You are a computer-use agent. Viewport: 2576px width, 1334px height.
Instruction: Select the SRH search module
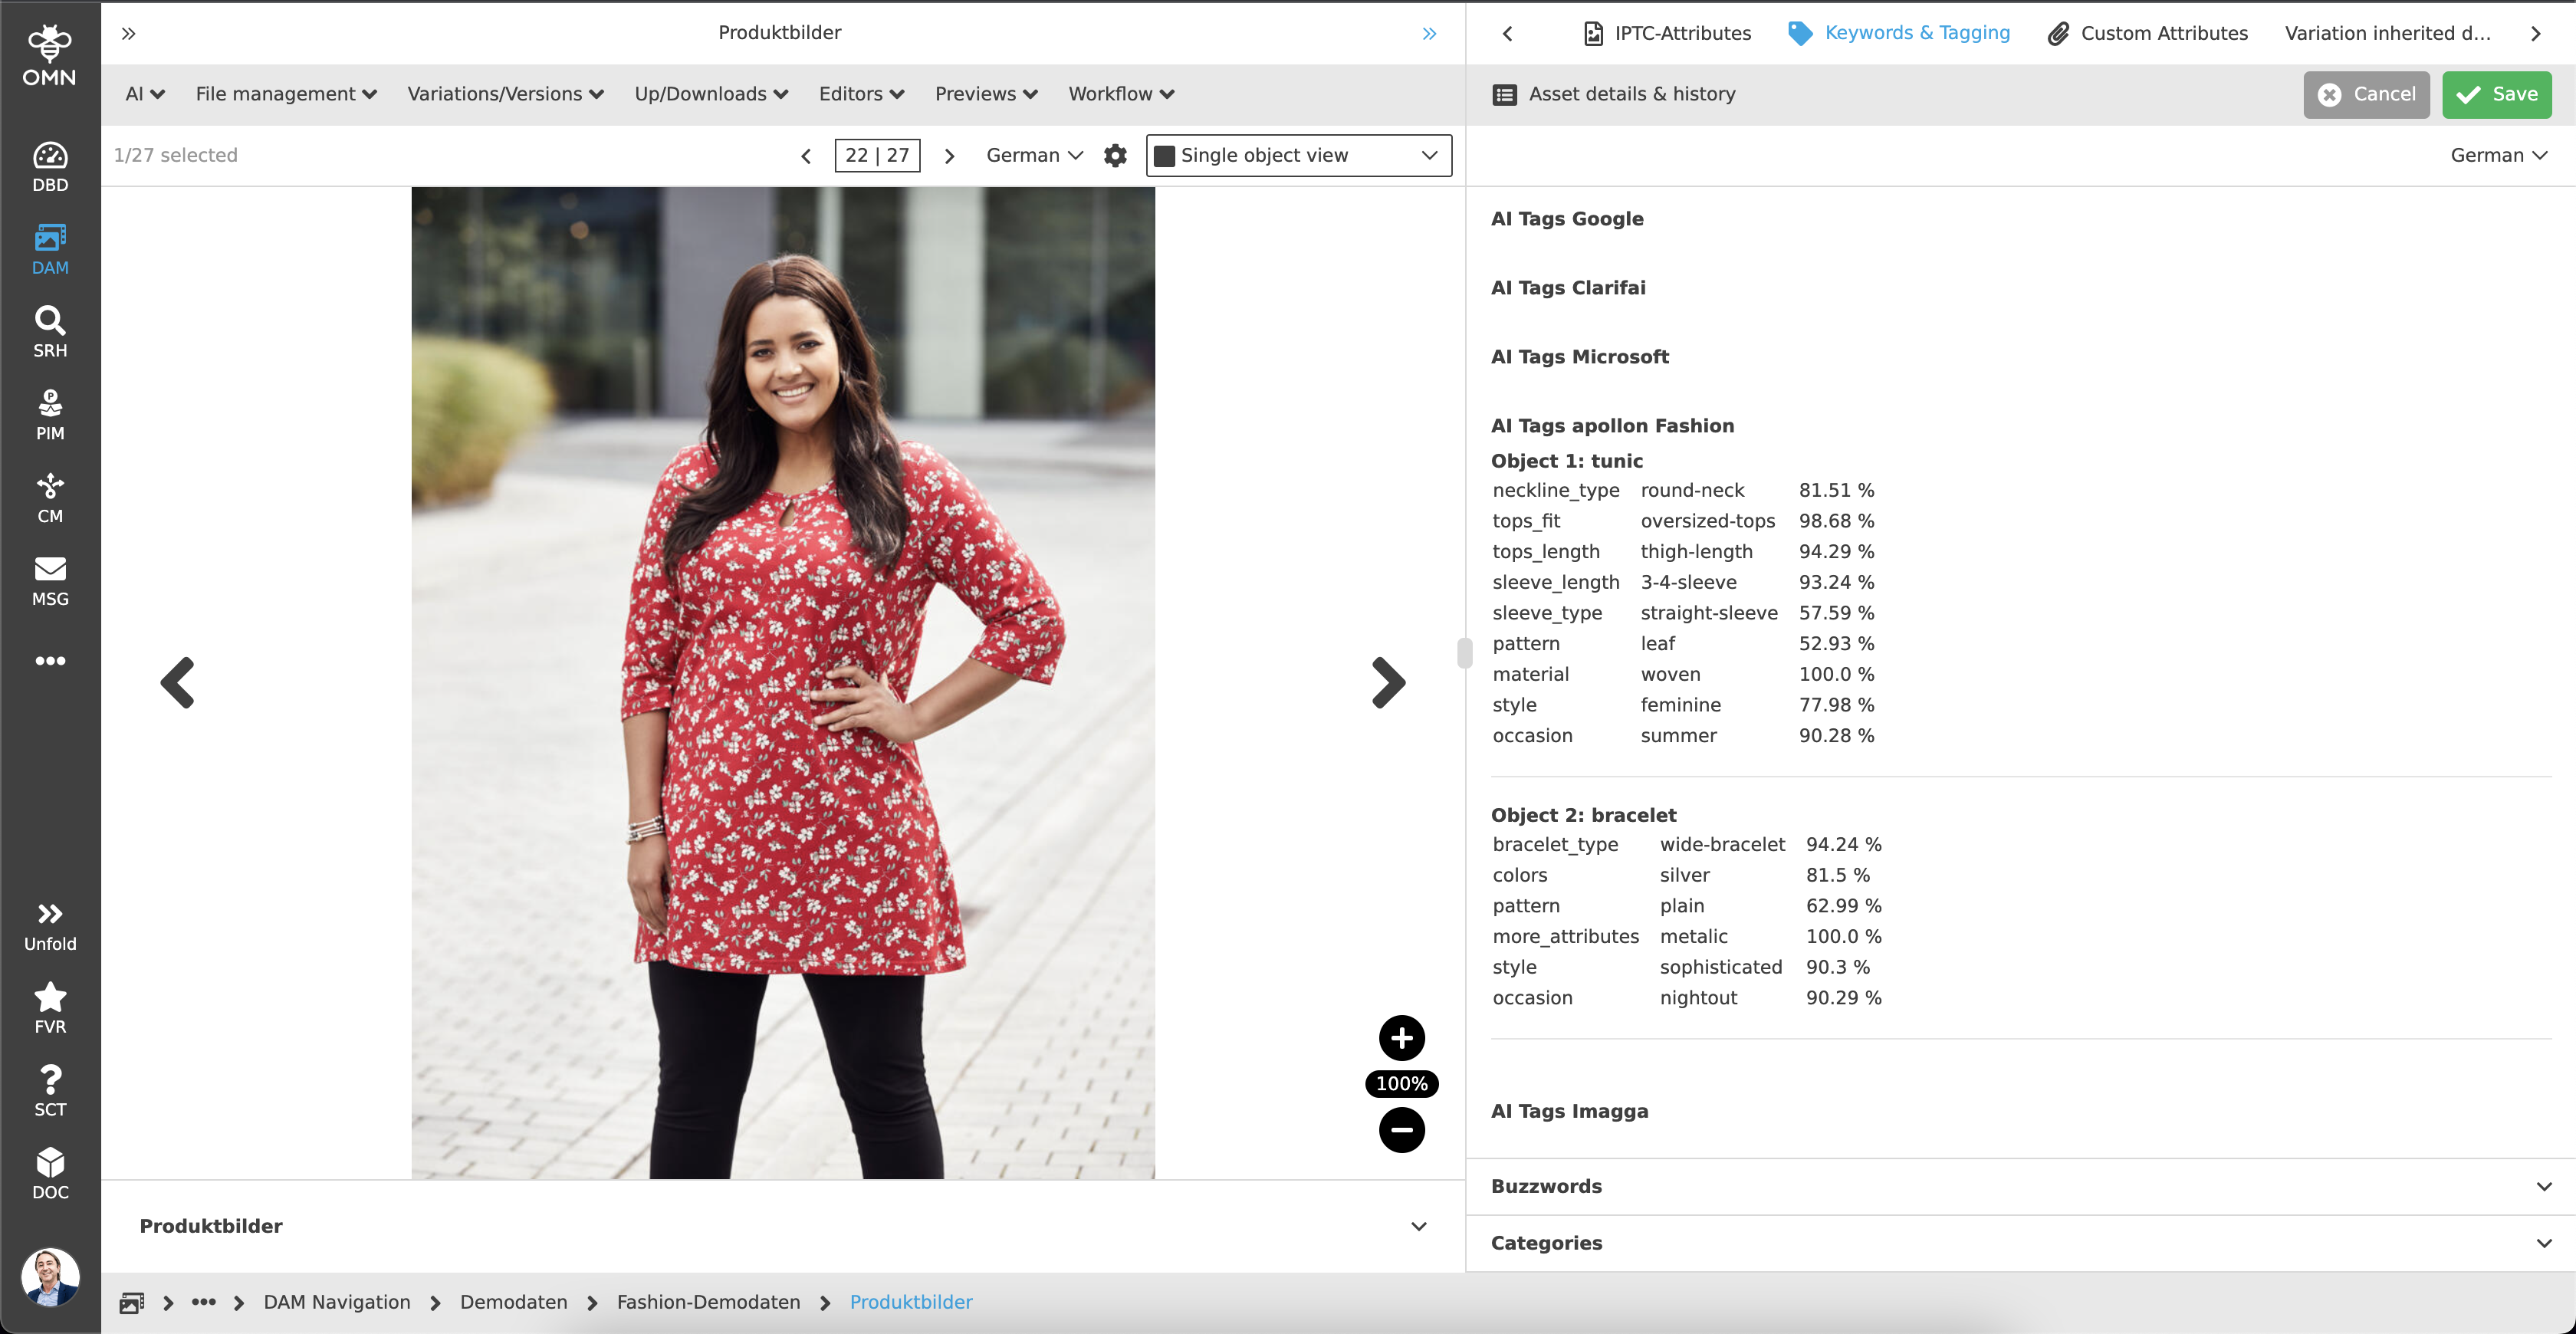point(50,330)
